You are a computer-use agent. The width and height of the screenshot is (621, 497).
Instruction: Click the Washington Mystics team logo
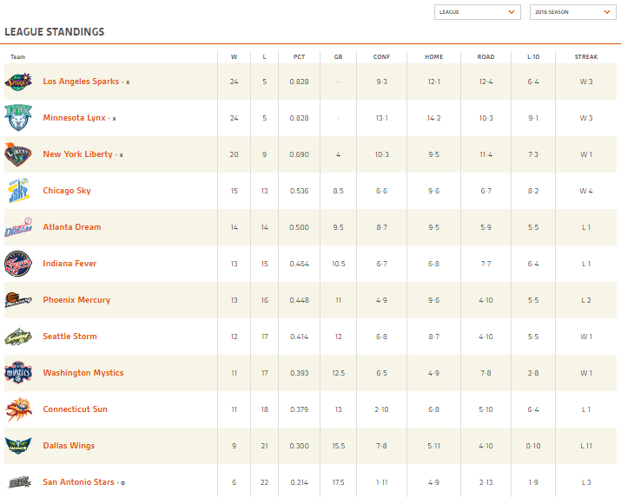point(18,373)
